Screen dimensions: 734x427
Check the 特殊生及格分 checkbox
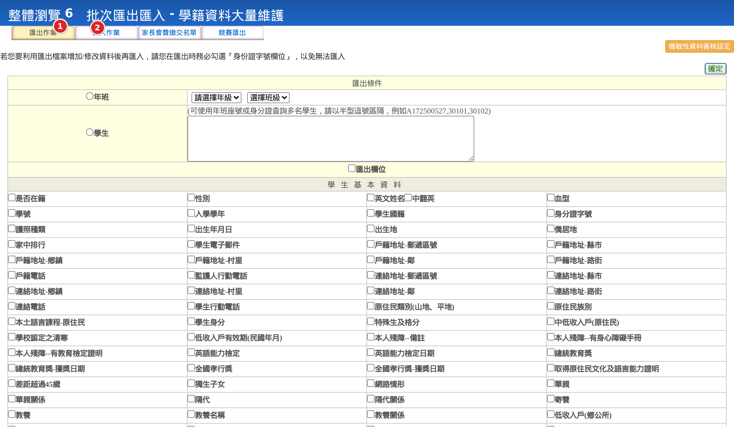pyautogui.click(x=370, y=321)
